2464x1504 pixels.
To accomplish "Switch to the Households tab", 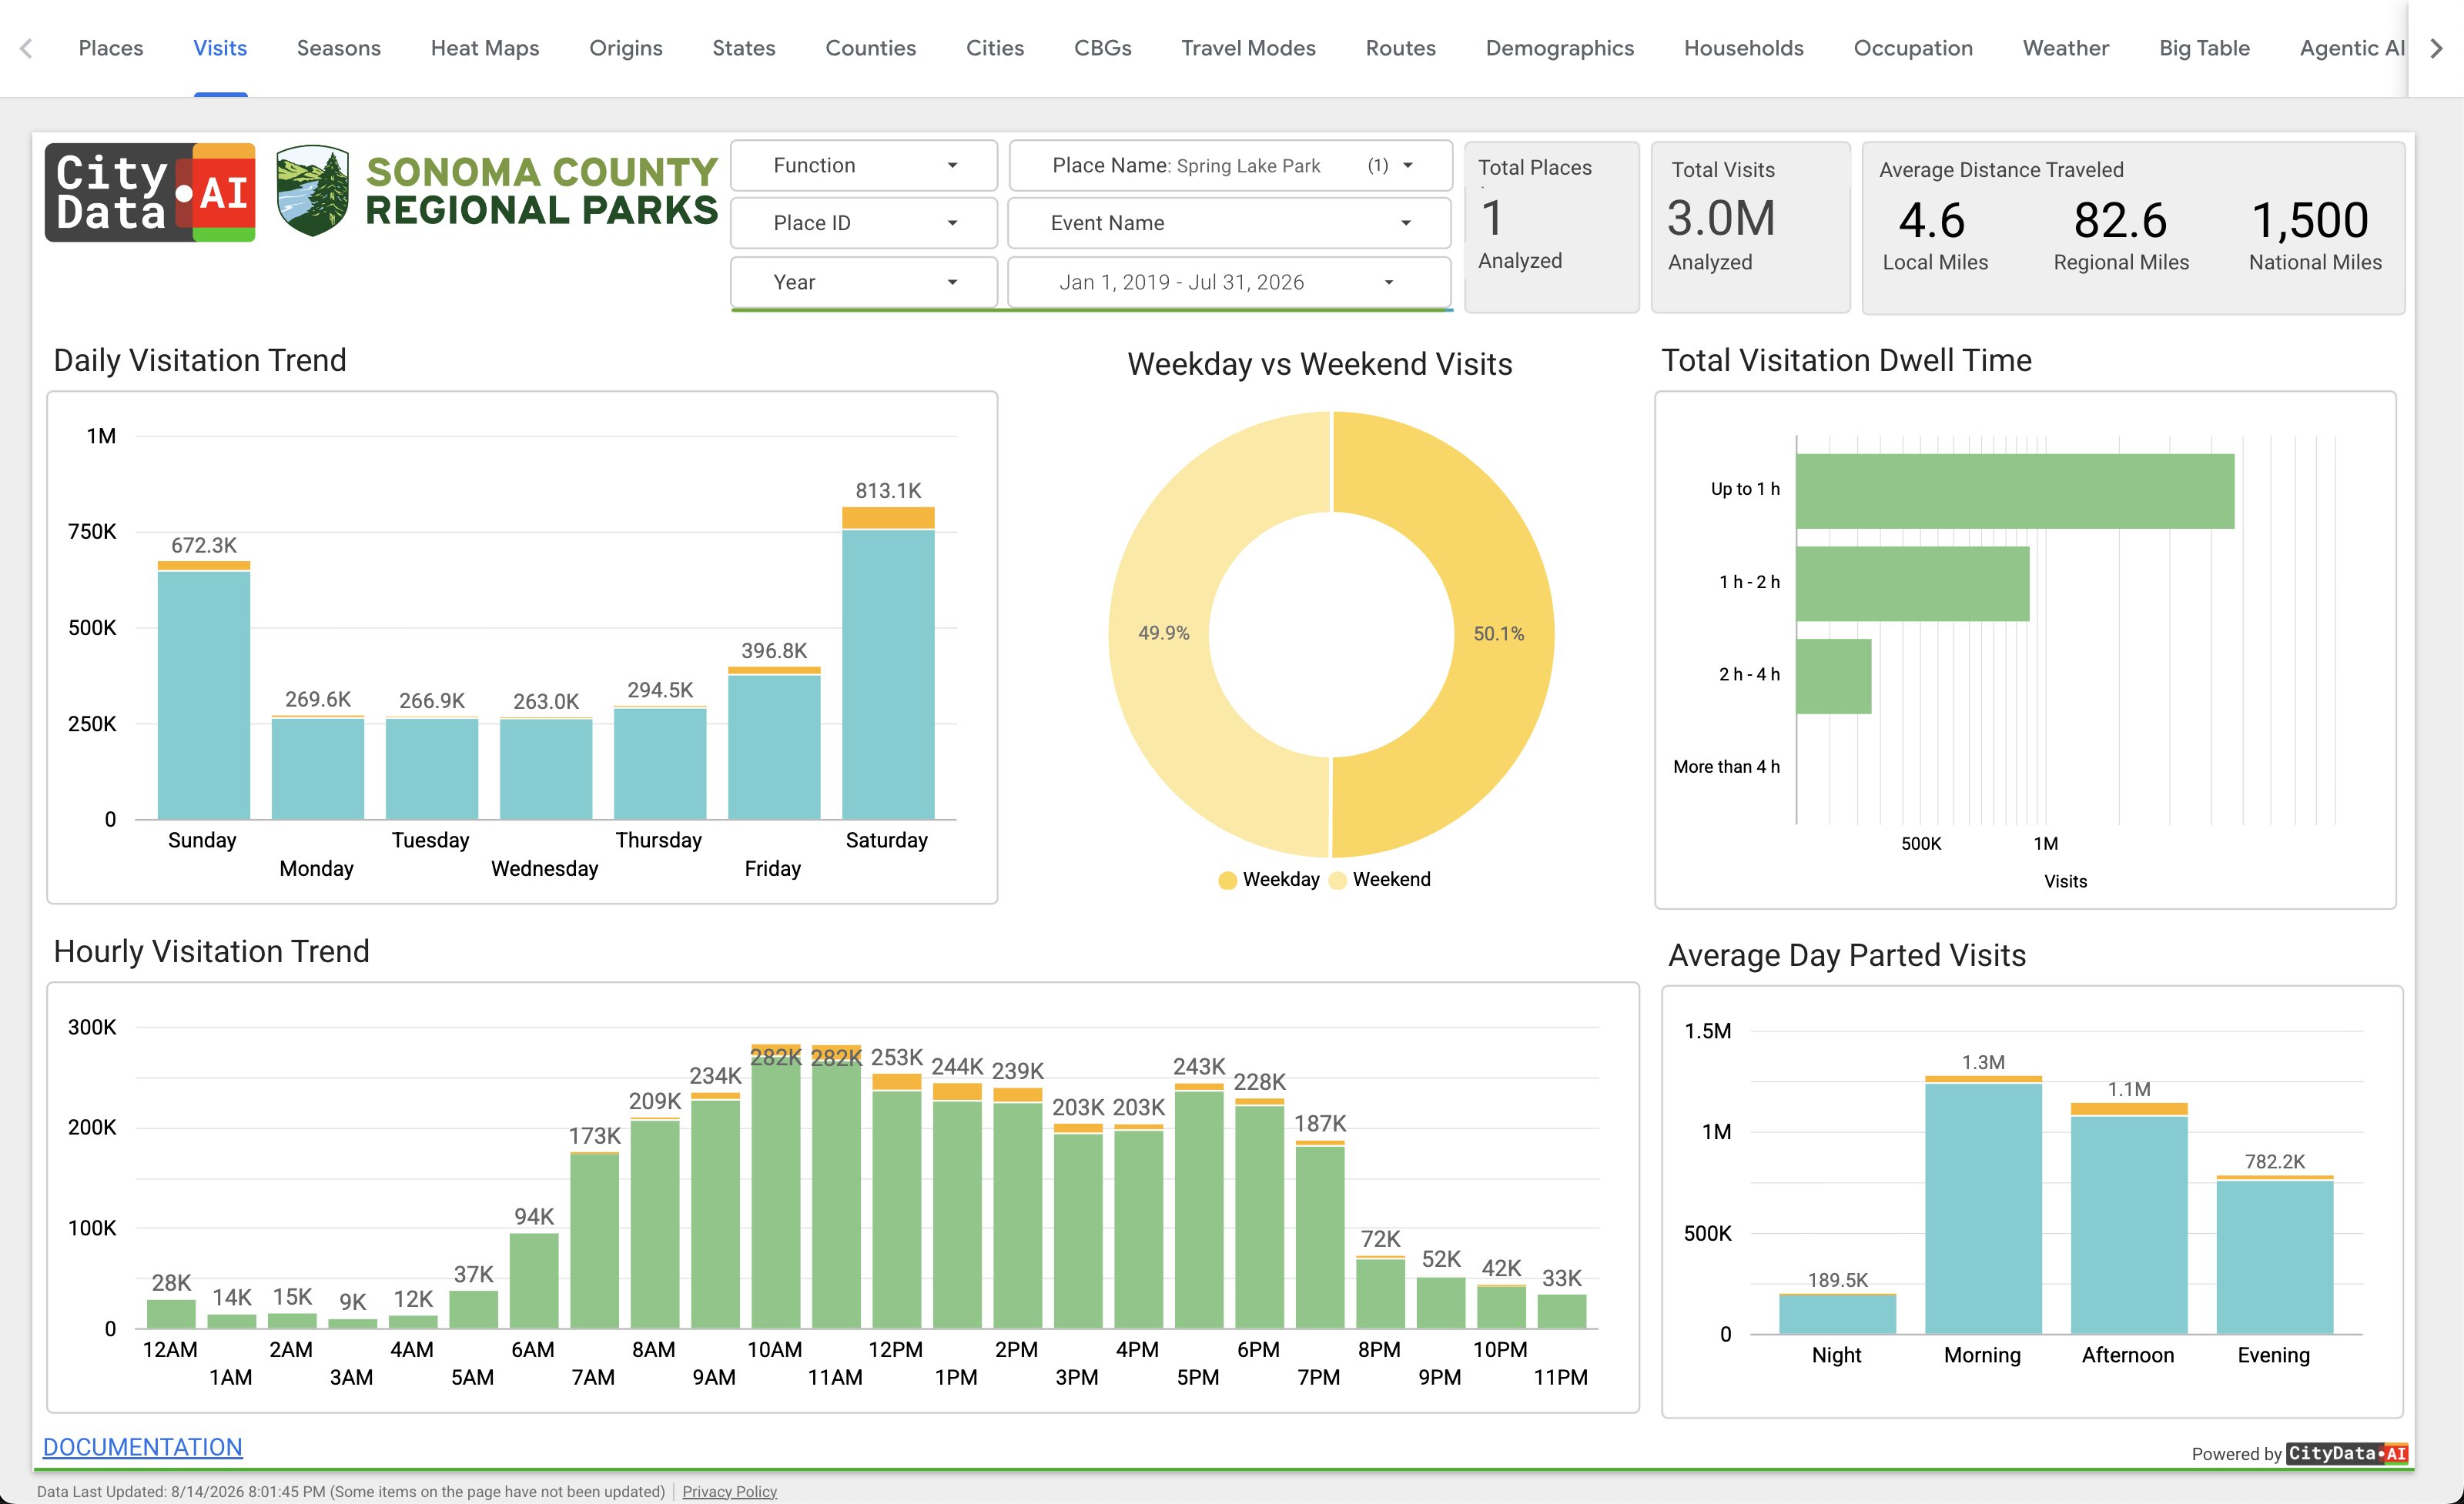I will pos(1744,48).
